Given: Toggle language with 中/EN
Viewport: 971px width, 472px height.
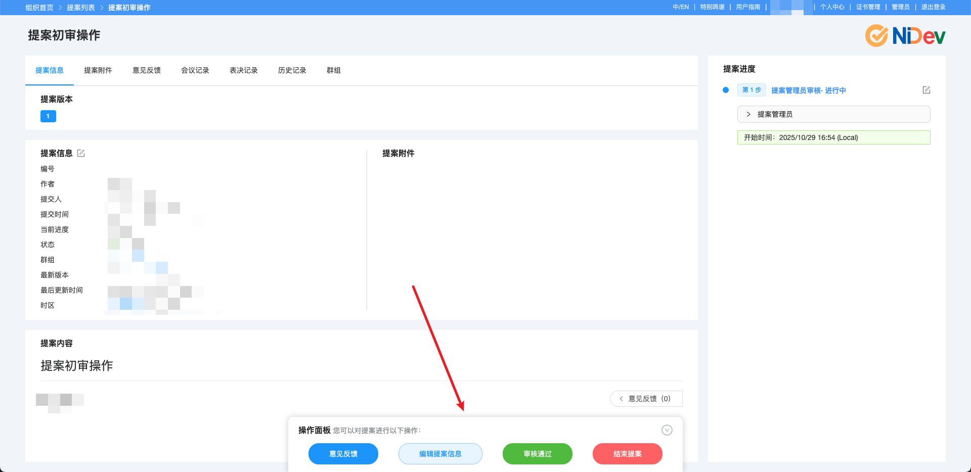Looking at the screenshot, I should (x=680, y=7).
